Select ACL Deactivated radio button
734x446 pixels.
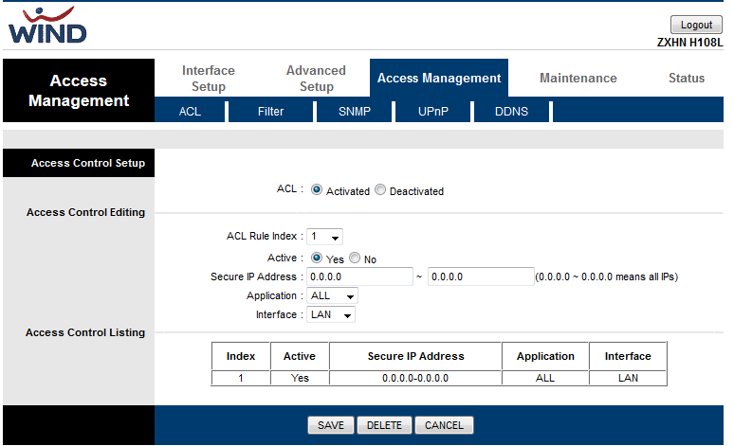[x=380, y=189]
